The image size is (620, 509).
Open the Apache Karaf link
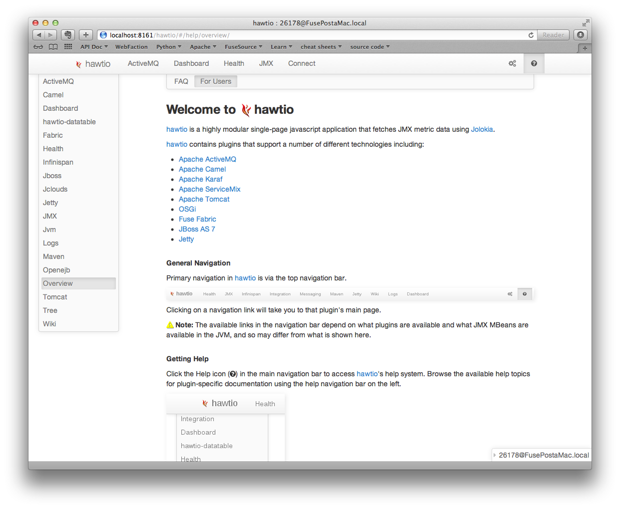200,179
